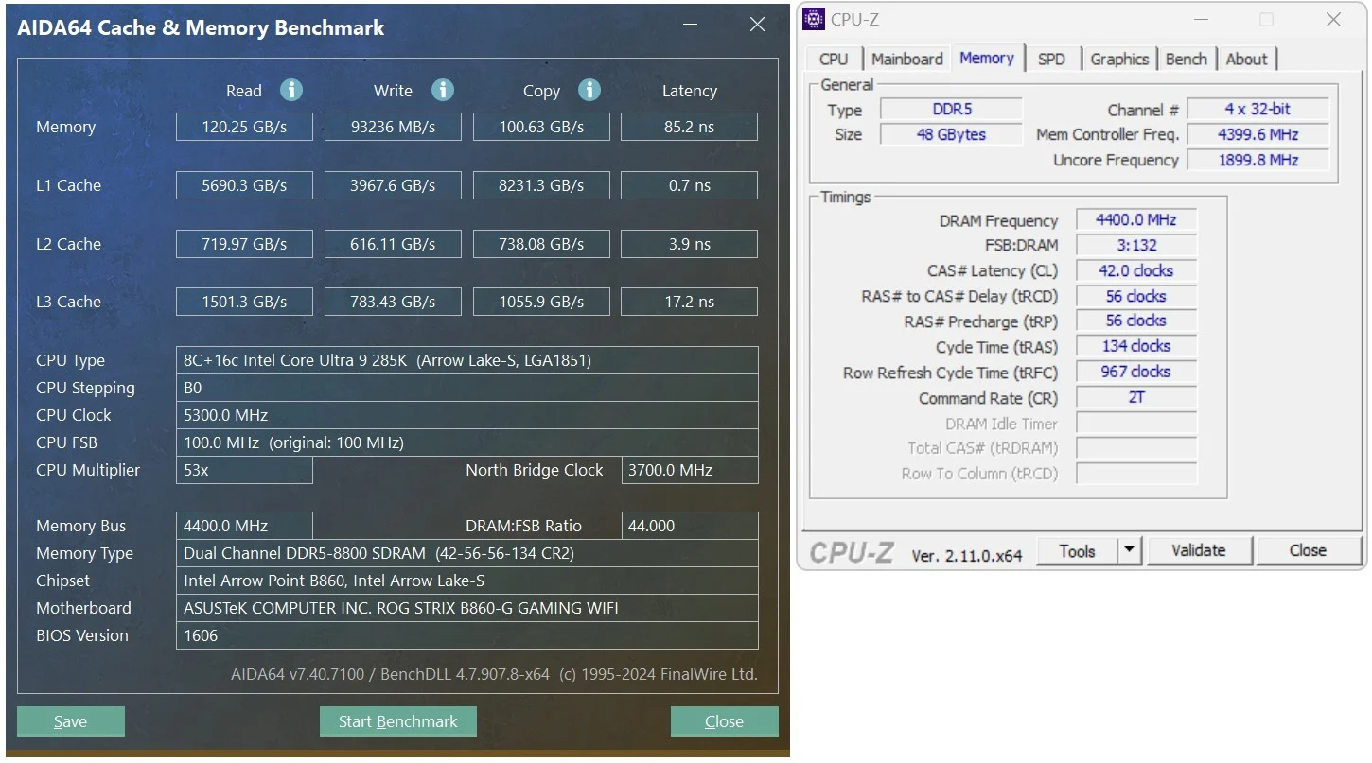
Task: Click the FSB:DRAM value 3:132
Action: coord(1136,245)
